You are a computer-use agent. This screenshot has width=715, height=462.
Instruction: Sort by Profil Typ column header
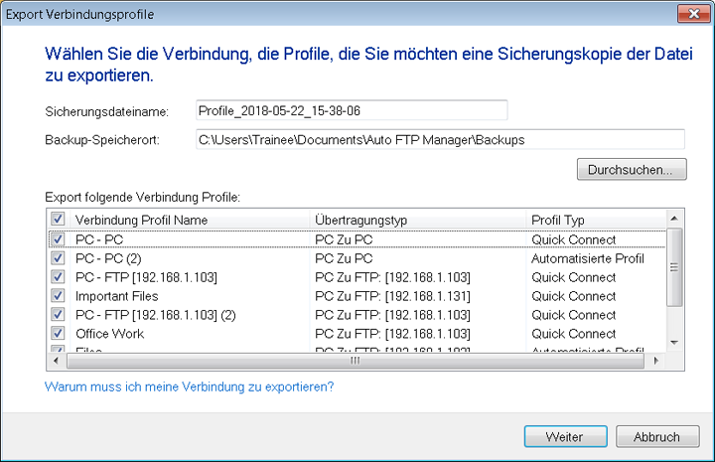coord(594,219)
